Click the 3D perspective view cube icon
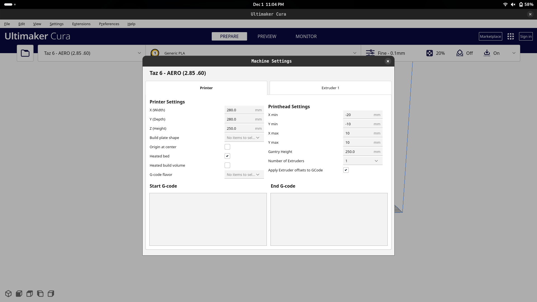 (x=8, y=294)
